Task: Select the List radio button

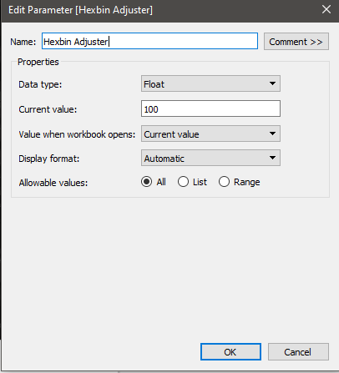Action: tap(183, 182)
